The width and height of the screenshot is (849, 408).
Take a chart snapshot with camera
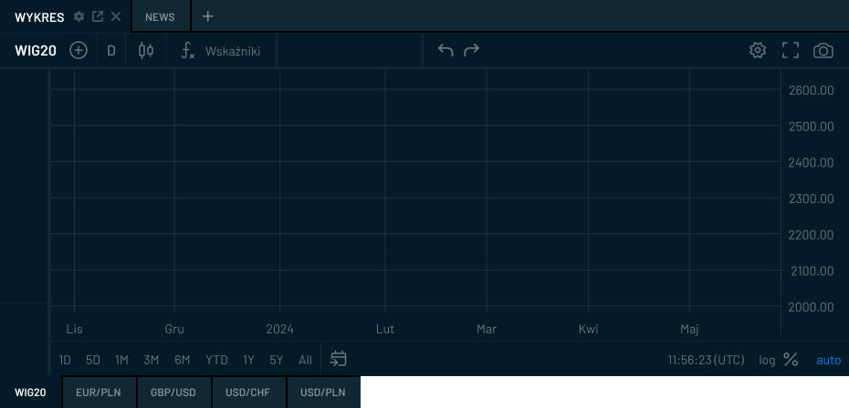(x=823, y=50)
